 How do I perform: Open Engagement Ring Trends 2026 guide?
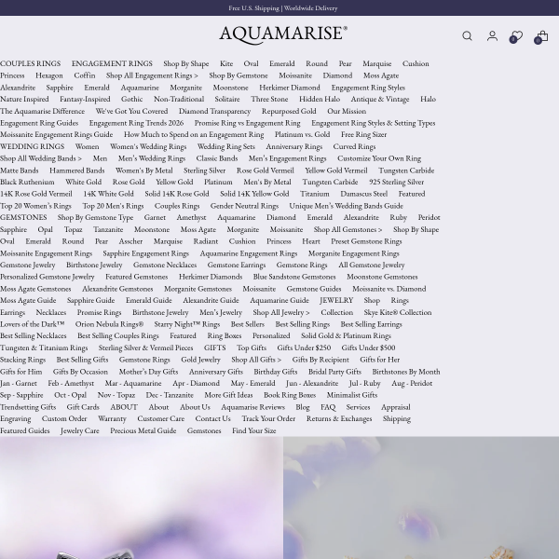pyautogui.click(x=136, y=123)
